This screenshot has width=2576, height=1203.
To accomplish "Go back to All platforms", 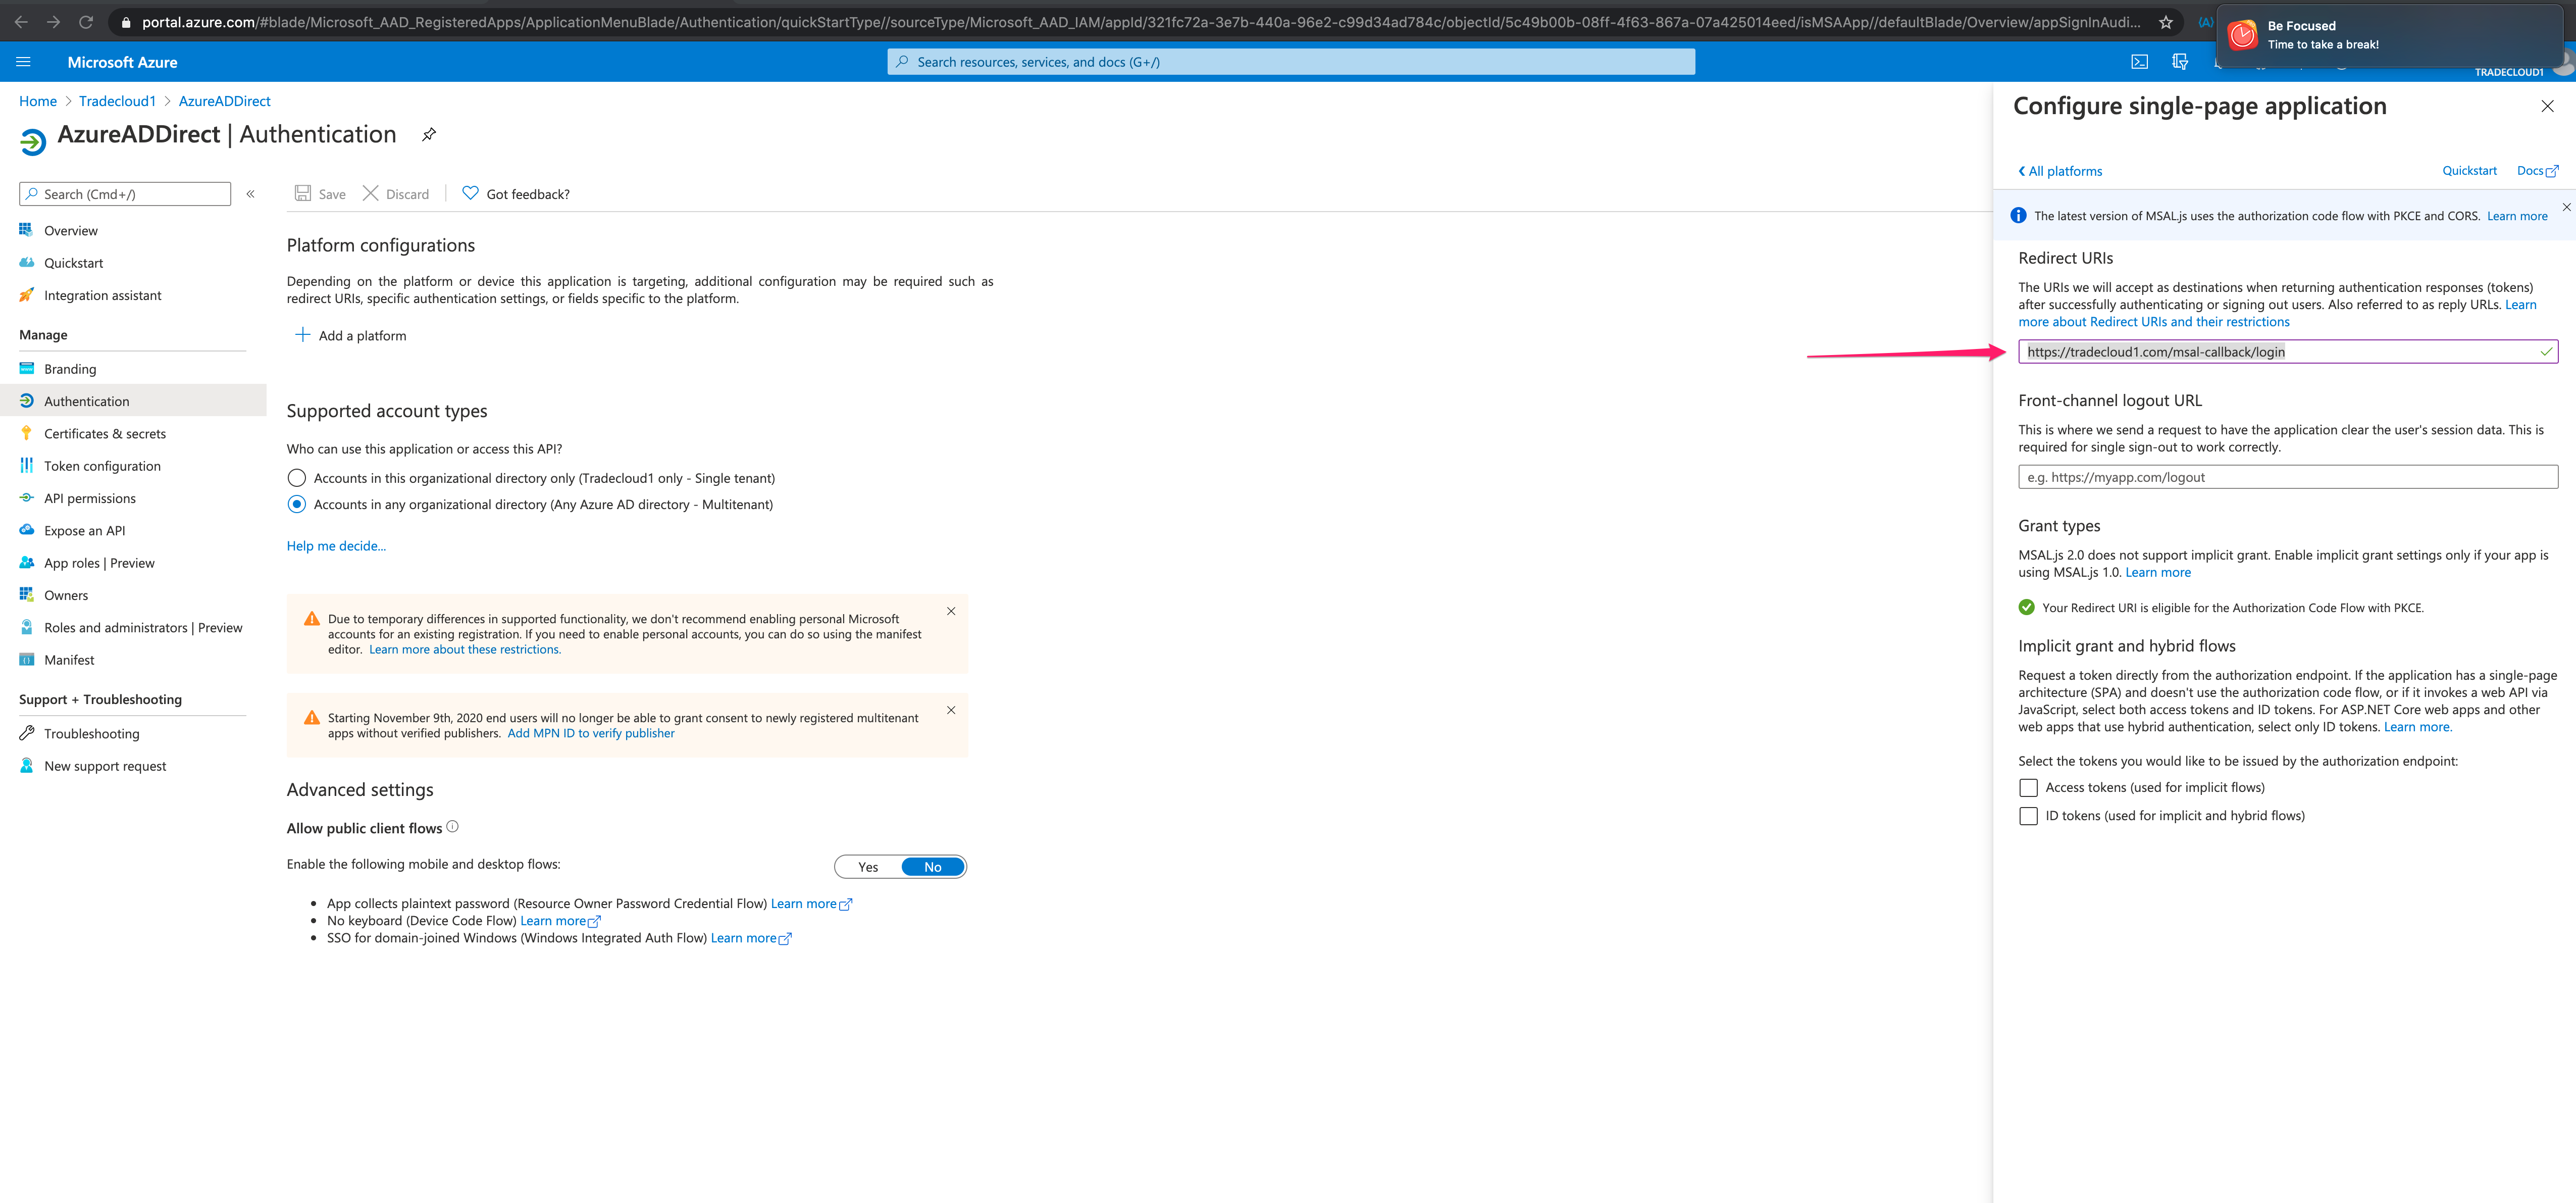I will pyautogui.click(x=2060, y=171).
